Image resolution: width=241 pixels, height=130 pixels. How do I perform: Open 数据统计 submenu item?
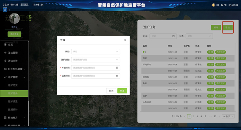tap(13, 110)
